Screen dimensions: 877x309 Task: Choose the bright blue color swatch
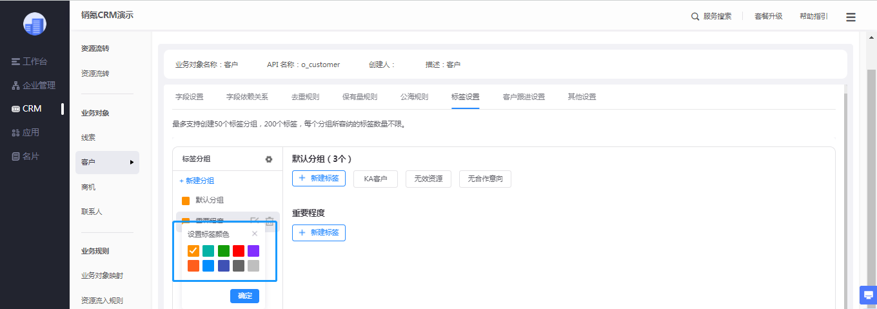[x=208, y=266]
